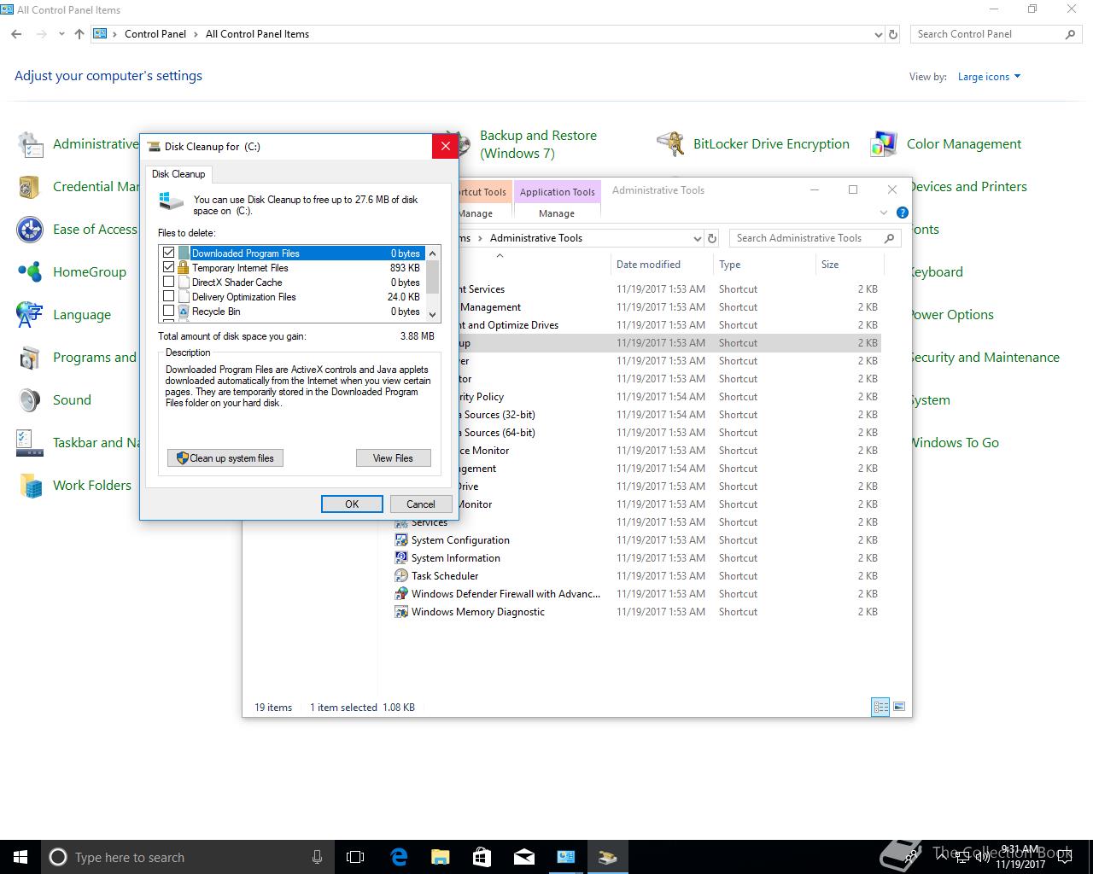This screenshot has height=874, width=1093.
Task: Open Backup and Restore (Windows 7)
Action: pyautogui.click(x=538, y=144)
